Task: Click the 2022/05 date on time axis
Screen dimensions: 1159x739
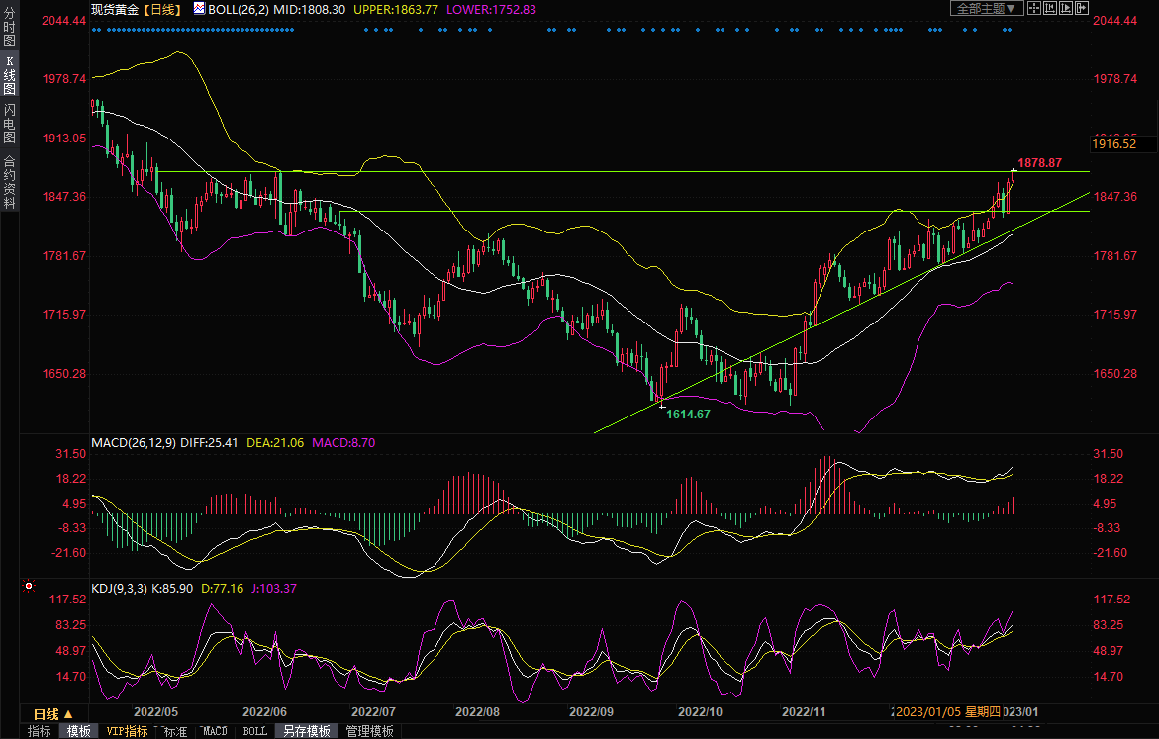Action: [155, 711]
